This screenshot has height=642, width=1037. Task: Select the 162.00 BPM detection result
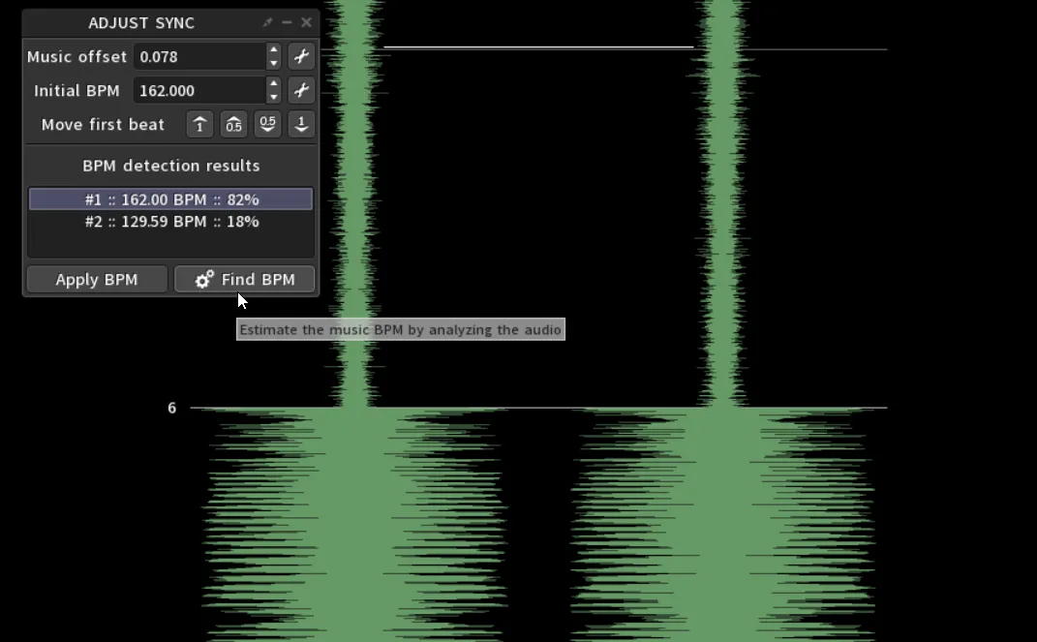[x=171, y=199]
